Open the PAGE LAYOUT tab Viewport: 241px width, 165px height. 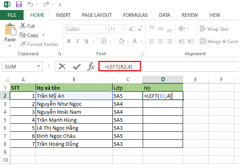tap(97, 15)
